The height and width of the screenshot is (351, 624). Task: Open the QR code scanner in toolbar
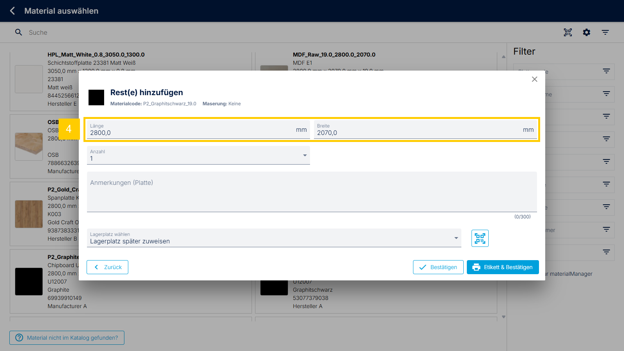568,32
